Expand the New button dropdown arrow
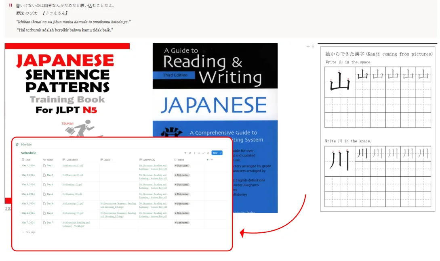This screenshot has width=440, height=261. tap(221, 153)
